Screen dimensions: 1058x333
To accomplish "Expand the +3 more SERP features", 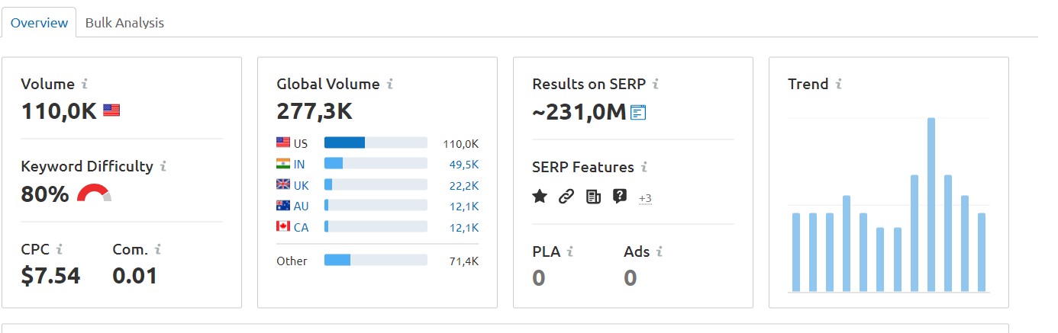I will click(645, 198).
